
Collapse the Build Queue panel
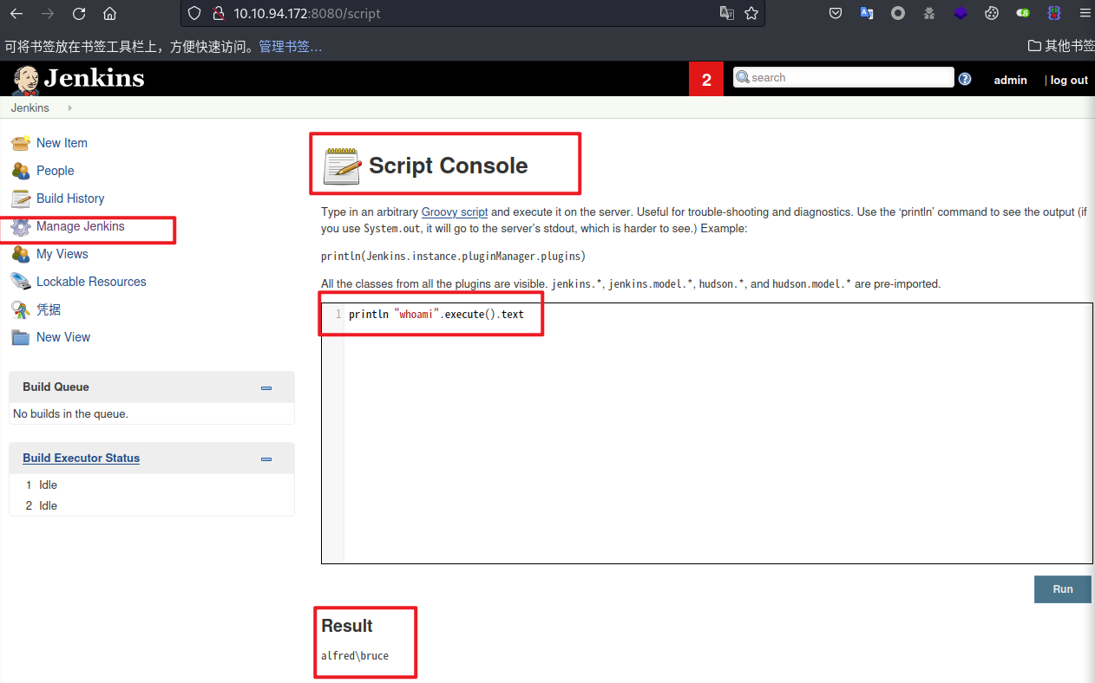pyautogui.click(x=266, y=388)
